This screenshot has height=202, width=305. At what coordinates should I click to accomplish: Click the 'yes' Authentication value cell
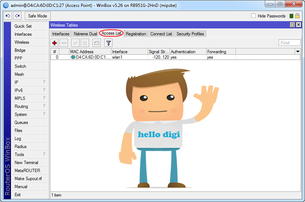click(188, 57)
